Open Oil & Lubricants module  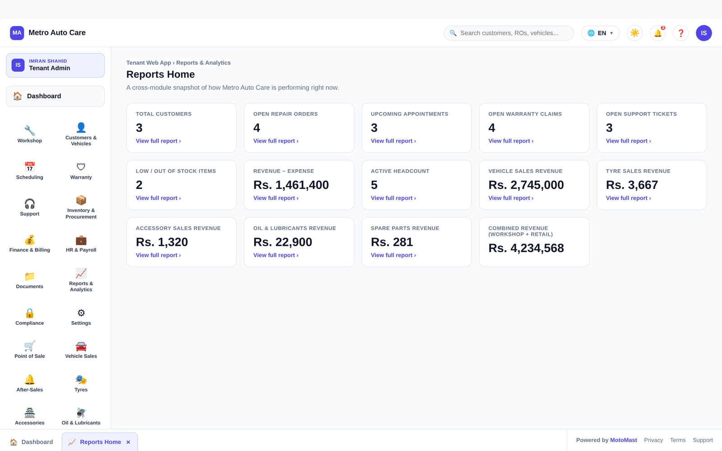click(81, 417)
